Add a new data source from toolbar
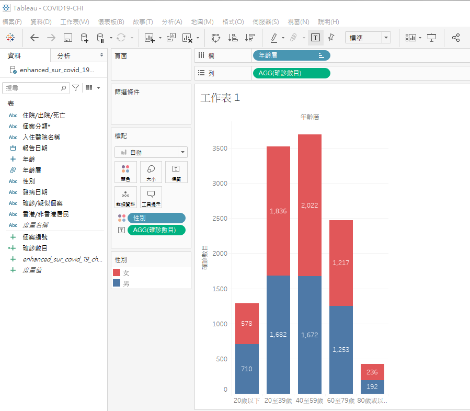Screen dimensions: 470x411 pyautogui.click(x=84, y=38)
